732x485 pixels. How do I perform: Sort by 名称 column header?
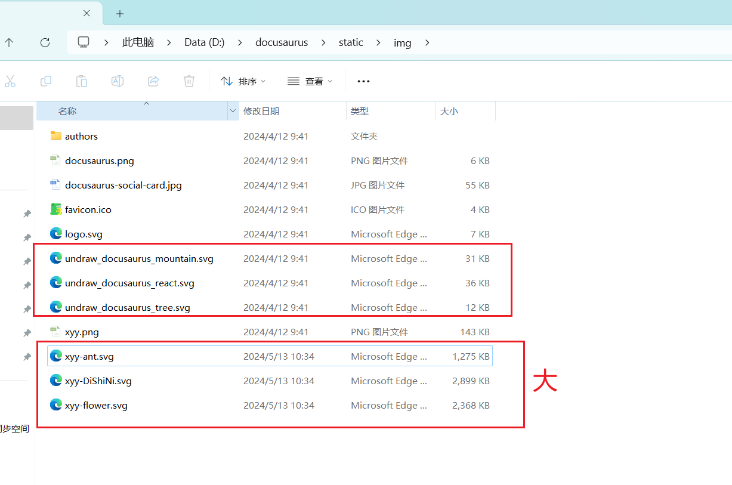132,111
